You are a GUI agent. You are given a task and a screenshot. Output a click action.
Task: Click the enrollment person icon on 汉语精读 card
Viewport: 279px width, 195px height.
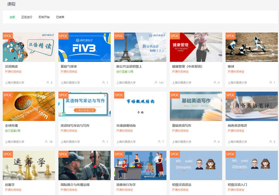(48, 83)
